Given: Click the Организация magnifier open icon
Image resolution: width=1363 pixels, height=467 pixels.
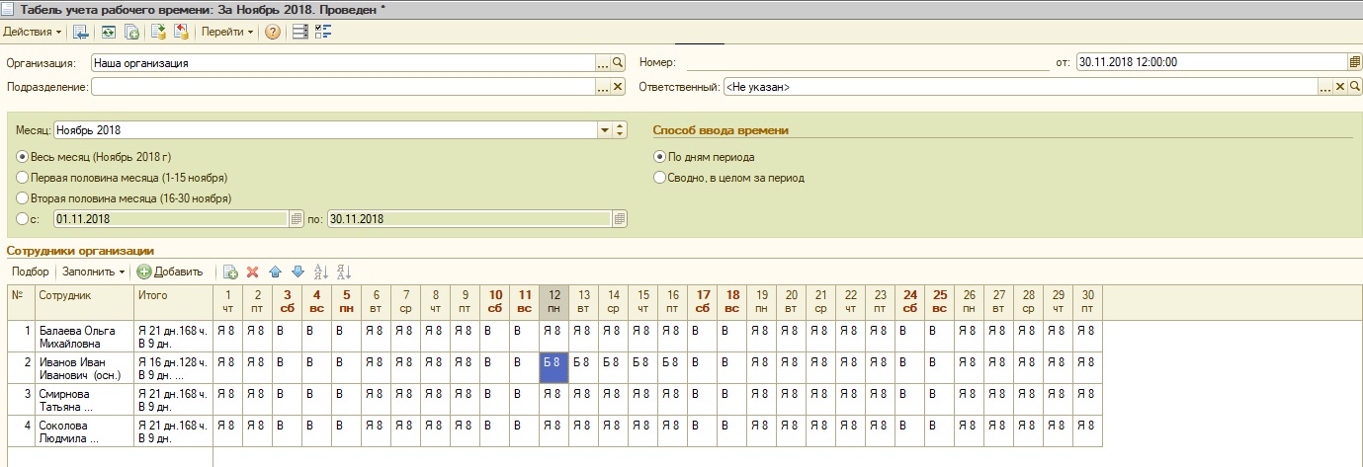Looking at the screenshot, I should point(618,62).
